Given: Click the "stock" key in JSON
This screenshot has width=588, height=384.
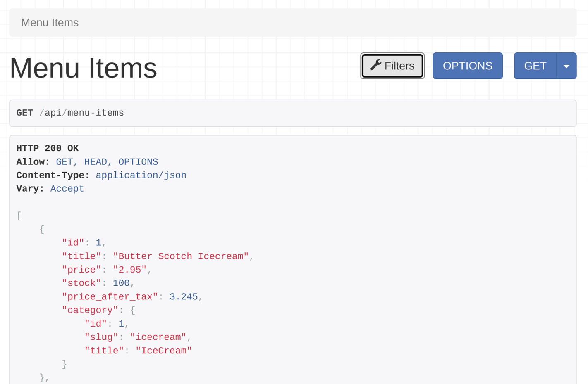Looking at the screenshot, I should point(81,283).
